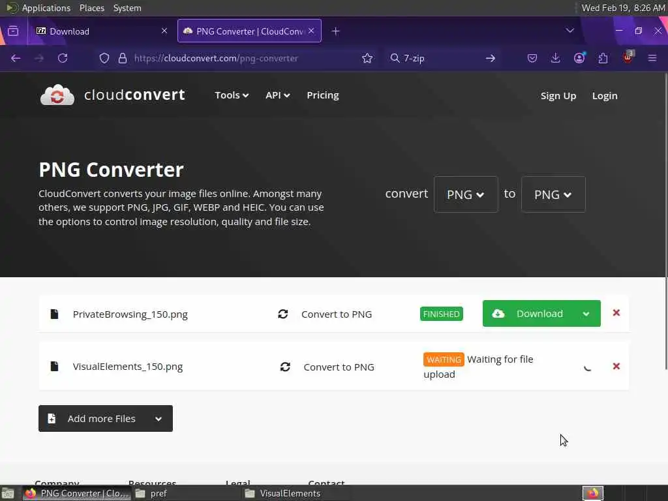668x501 pixels.
Task: Click PNG Converter taskbar window button
Action: tap(77, 493)
